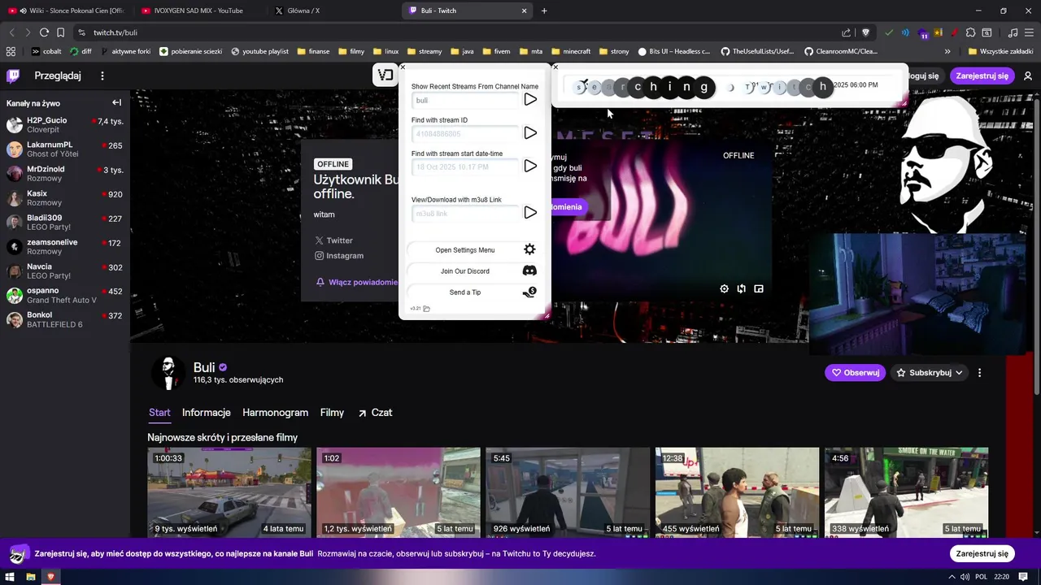Screen dimensions: 1041x585
Task: Open Kasix channel in sidebar
Action: [x=65, y=198]
